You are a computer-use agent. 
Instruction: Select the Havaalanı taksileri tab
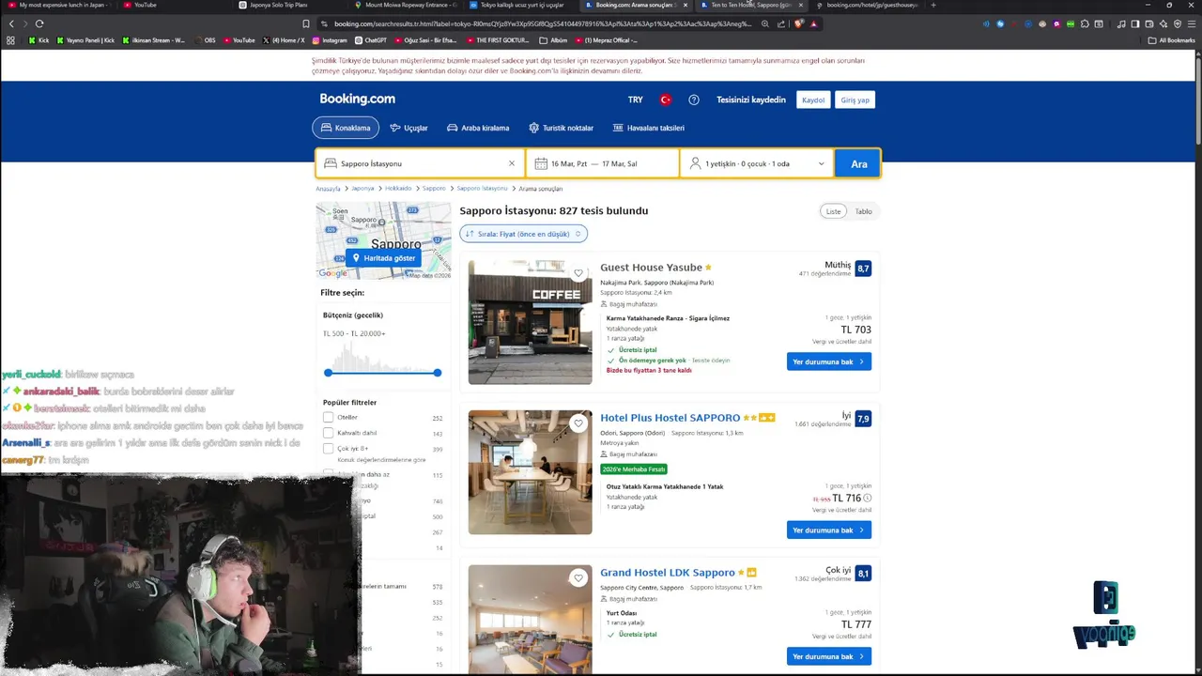(x=649, y=128)
